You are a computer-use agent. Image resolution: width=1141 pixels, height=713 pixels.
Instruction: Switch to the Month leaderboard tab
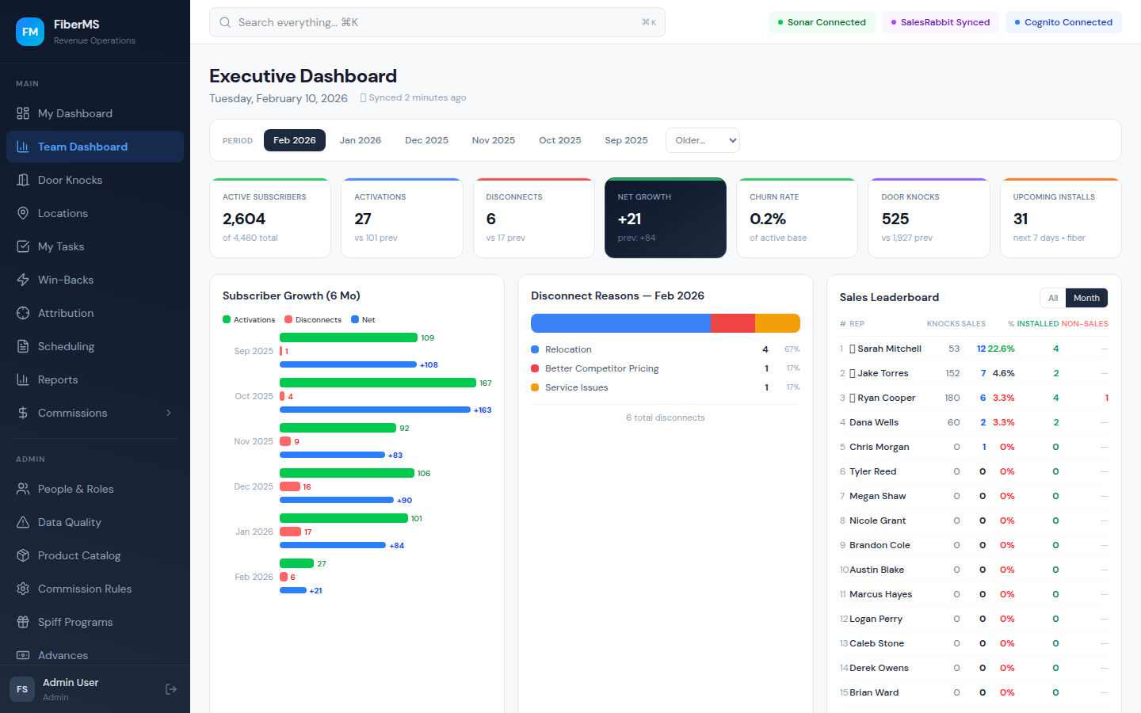pyautogui.click(x=1086, y=297)
